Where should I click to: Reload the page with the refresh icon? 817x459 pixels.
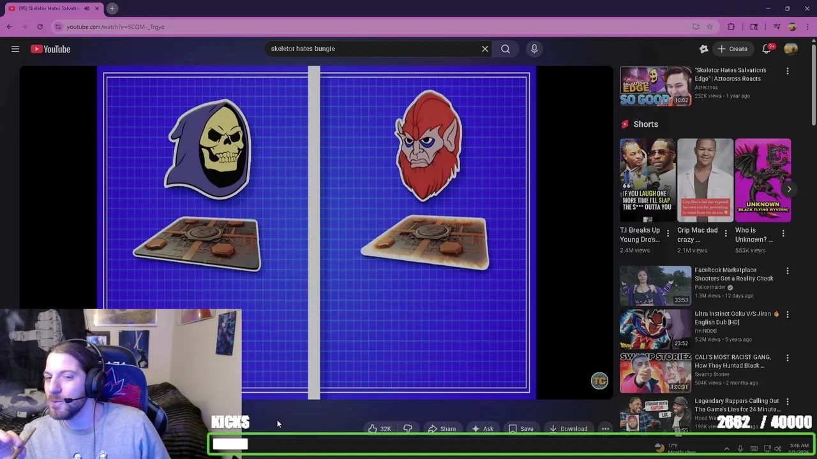click(40, 27)
